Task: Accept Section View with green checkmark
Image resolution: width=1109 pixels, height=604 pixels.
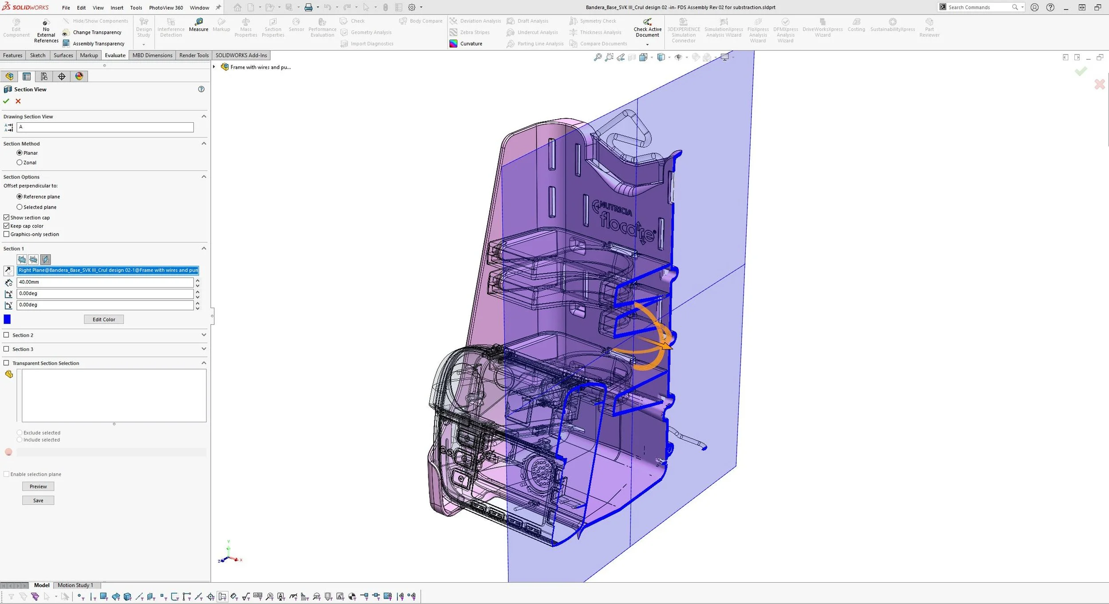Action: [6, 101]
